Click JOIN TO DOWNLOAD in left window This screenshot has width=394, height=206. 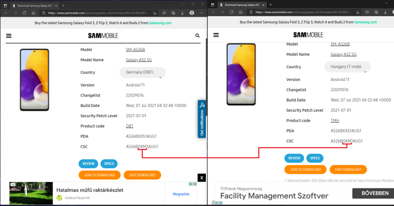tap(99, 175)
